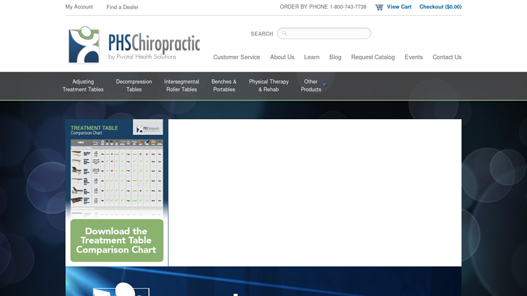Click the magnifying glass search icon
Screen dimensions: 527x296
pos(285,34)
